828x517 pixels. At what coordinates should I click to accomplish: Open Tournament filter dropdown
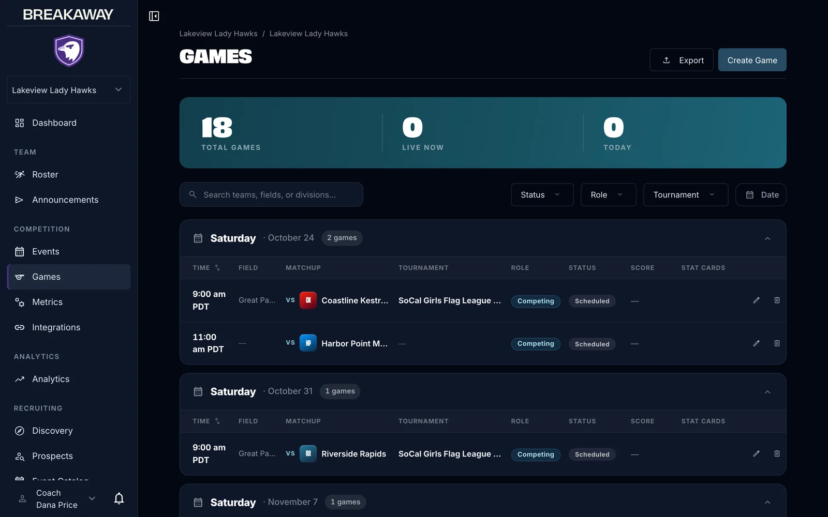(686, 195)
